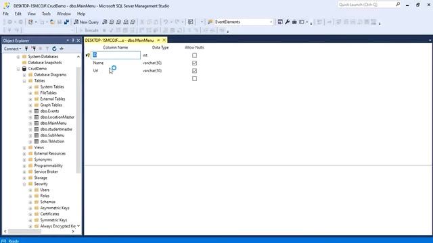Click the Analysis Services DAX Query icon
Screen dimensions: 433x243
point(133,22)
